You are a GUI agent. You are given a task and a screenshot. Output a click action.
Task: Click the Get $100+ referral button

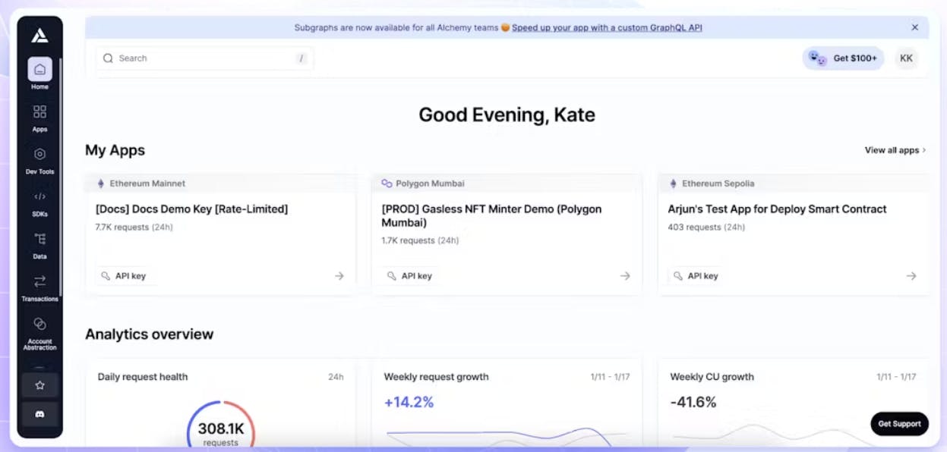click(843, 58)
